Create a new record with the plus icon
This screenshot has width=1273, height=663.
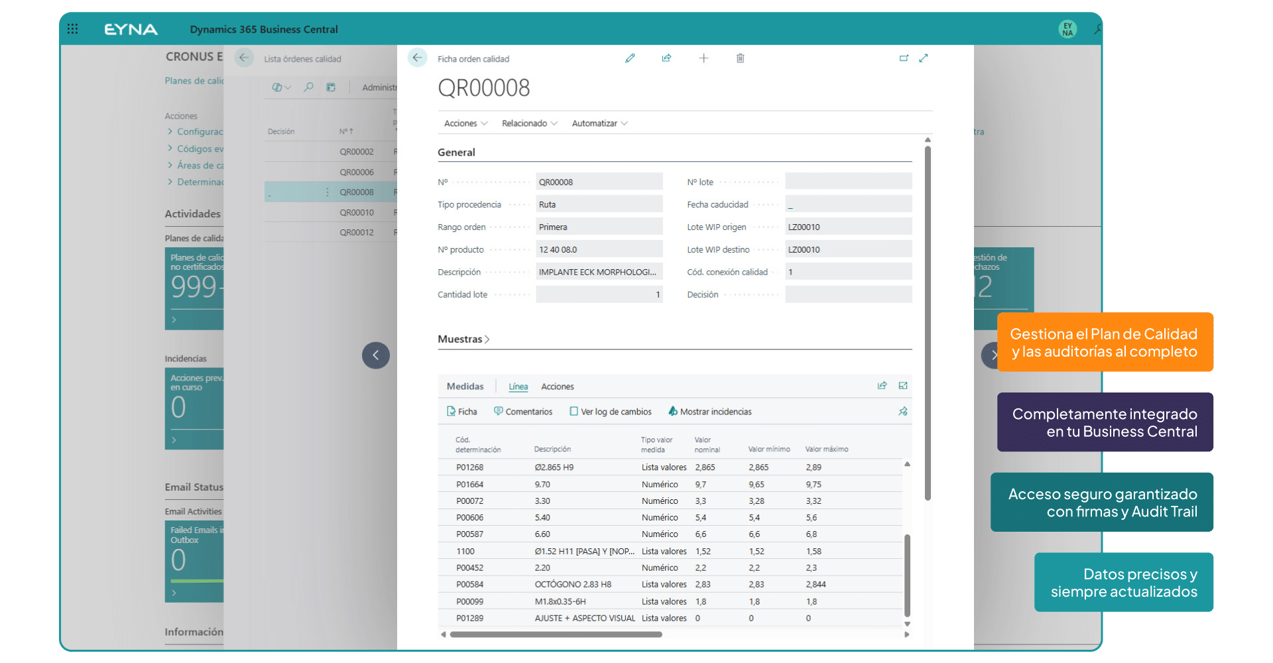(x=703, y=58)
